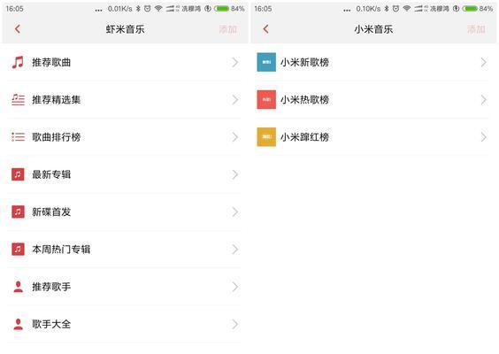499x354 pixels.
Task: Select the 推荐精选集 text label
Action: click(x=56, y=100)
